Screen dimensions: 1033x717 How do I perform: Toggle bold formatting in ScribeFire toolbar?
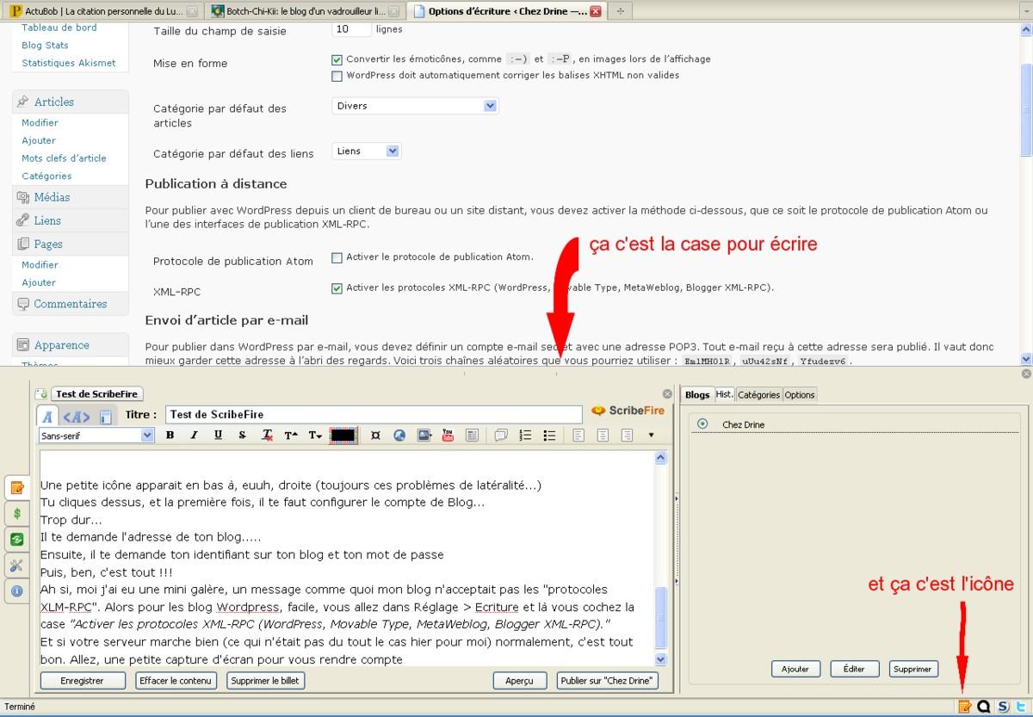coord(170,436)
